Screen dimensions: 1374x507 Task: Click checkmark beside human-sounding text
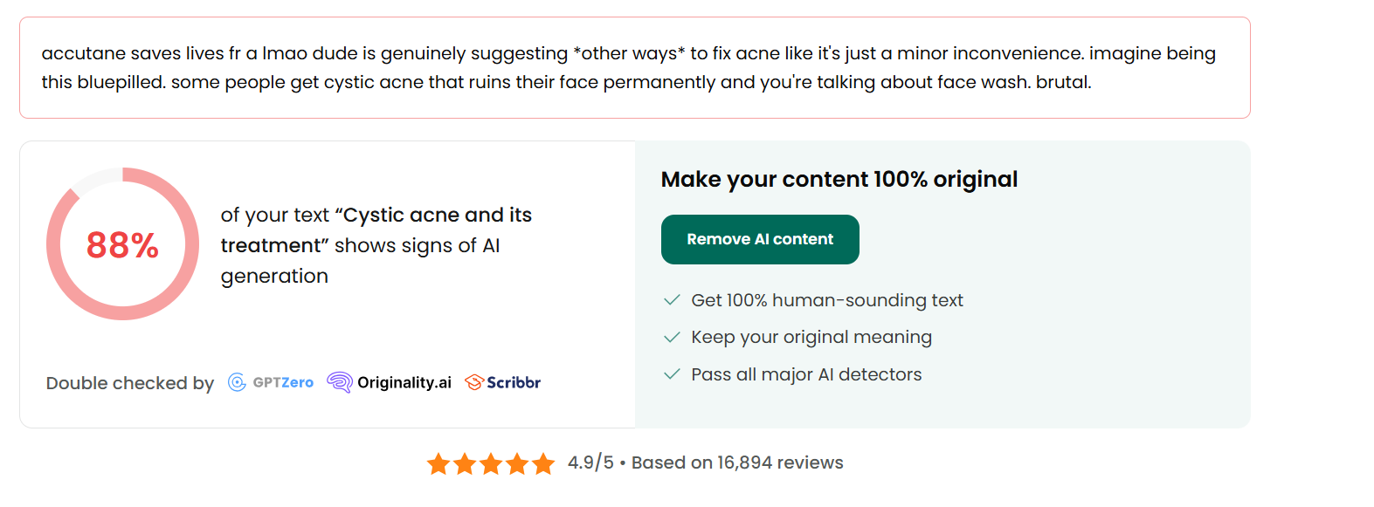coord(672,300)
